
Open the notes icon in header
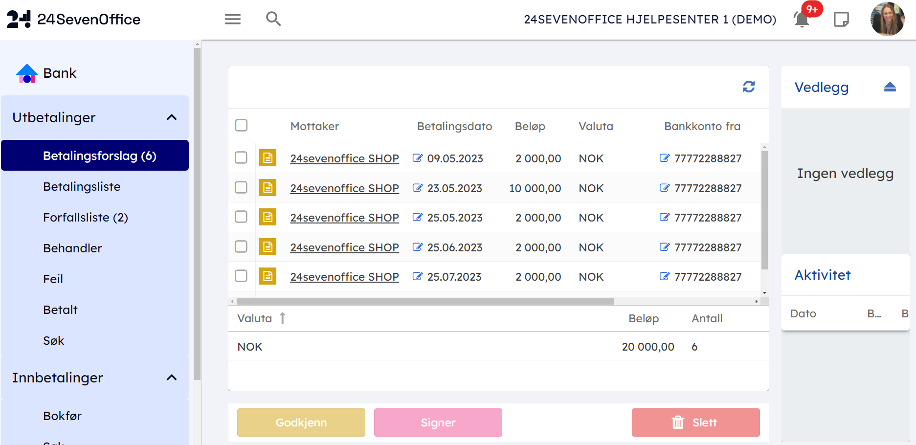tap(841, 20)
